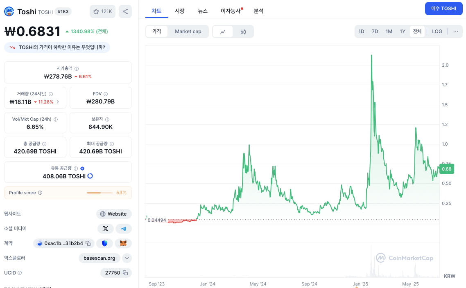
Task: Click the green 0.68 current price marker
Action: pos(446,169)
